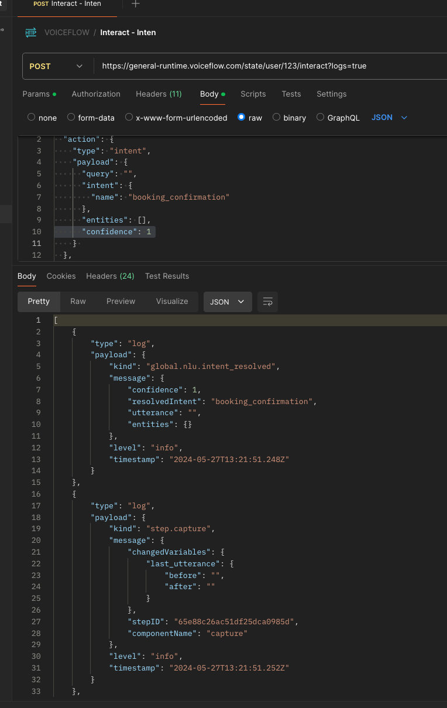Open the Scripts tab
The width and height of the screenshot is (447, 708).
tap(253, 94)
